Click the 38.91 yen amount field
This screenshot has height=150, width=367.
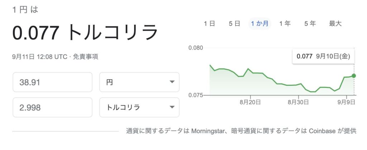point(52,82)
